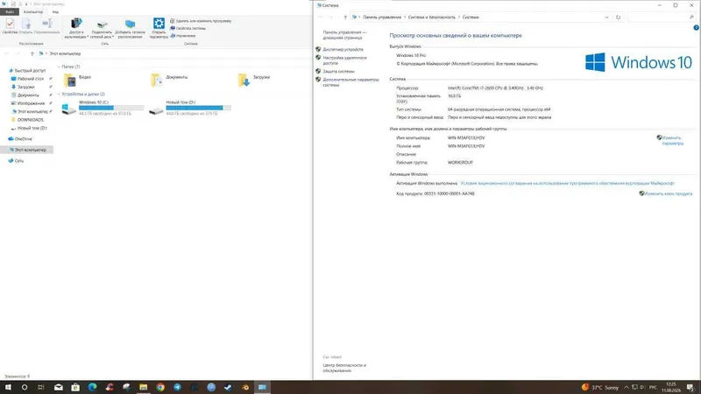The width and height of the screenshot is (701, 394).
Task: Open Telegram from taskbar
Action: (x=178, y=387)
